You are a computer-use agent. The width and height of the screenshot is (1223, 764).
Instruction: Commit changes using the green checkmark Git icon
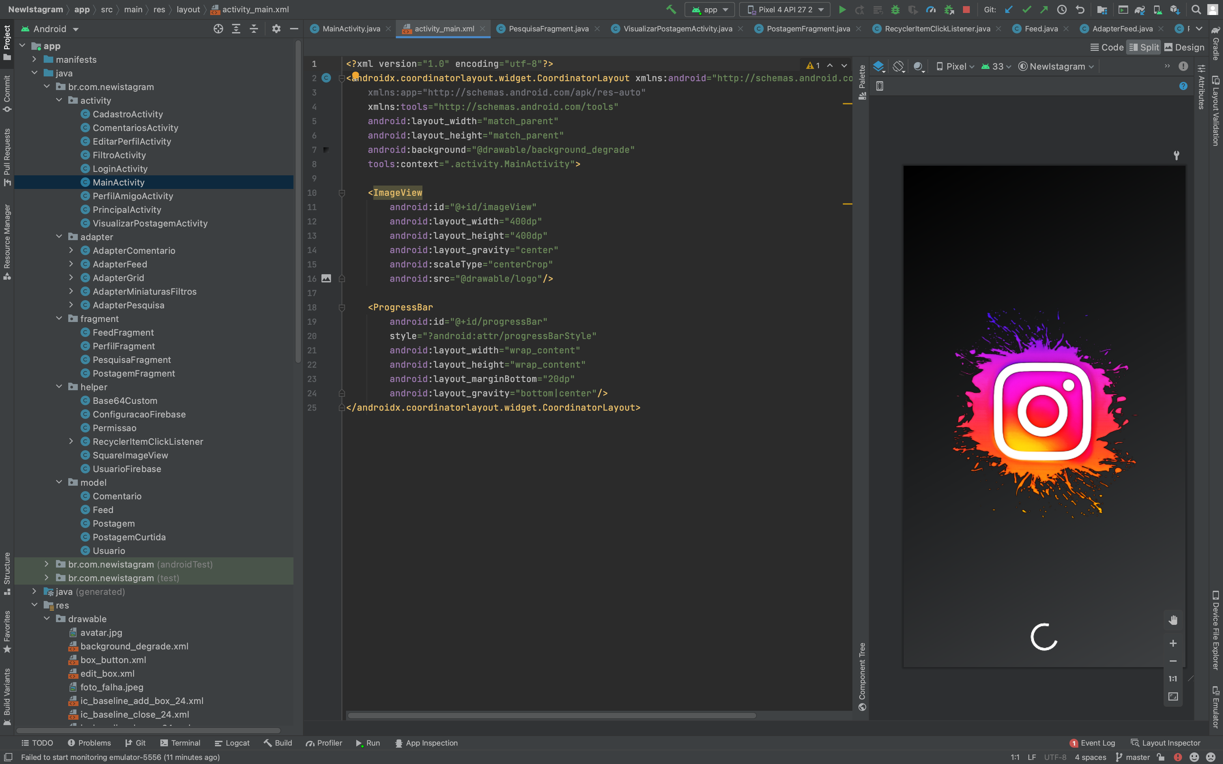1026,10
